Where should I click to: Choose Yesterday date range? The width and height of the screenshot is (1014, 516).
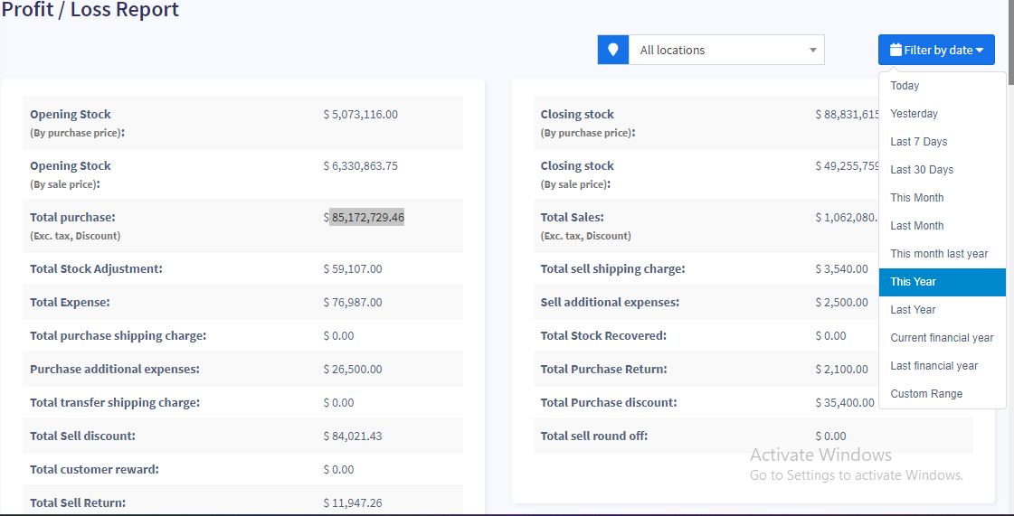tap(943, 114)
